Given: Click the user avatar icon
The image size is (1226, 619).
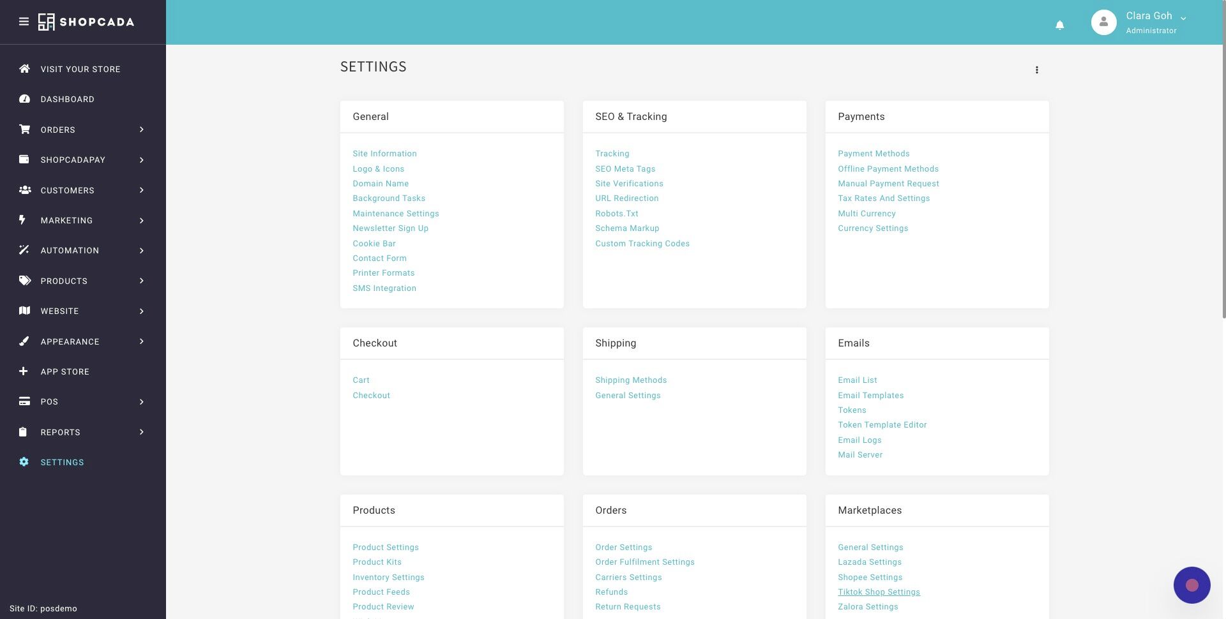Looking at the screenshot, I should pos(1103,22).
